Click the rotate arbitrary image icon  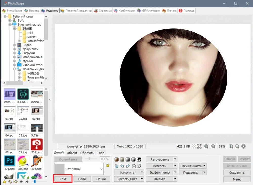(116, 166)
